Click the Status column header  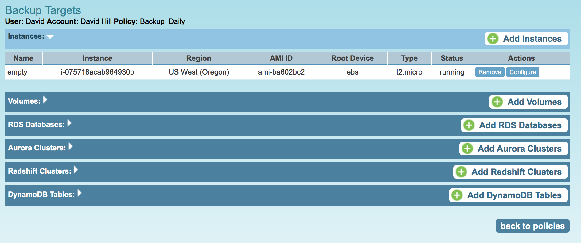(x=452, y=58)
